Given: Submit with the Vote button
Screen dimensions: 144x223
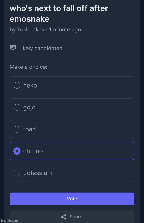Looking at the screenshot, I should coord(72,199).
